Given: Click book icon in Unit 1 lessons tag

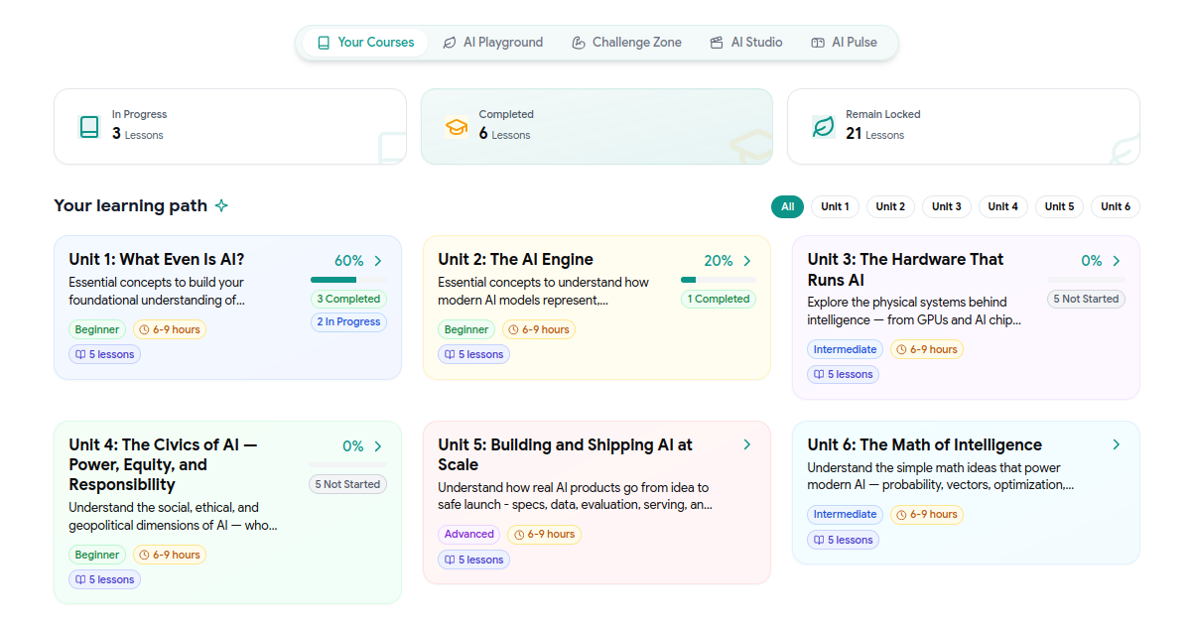Looking at the screenshot, I should (81, 354).
